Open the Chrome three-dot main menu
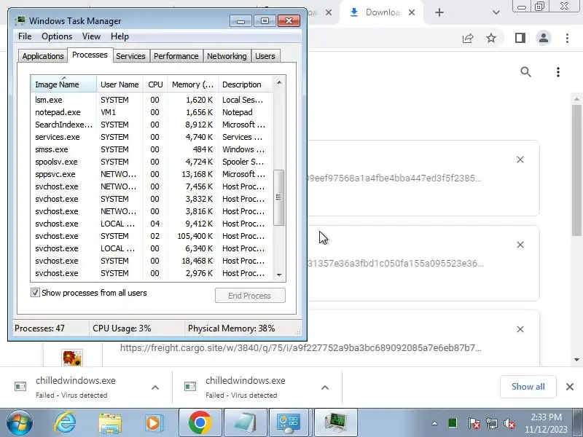Image resolution: width=583 pixels, height=437 pixels. 567,38
